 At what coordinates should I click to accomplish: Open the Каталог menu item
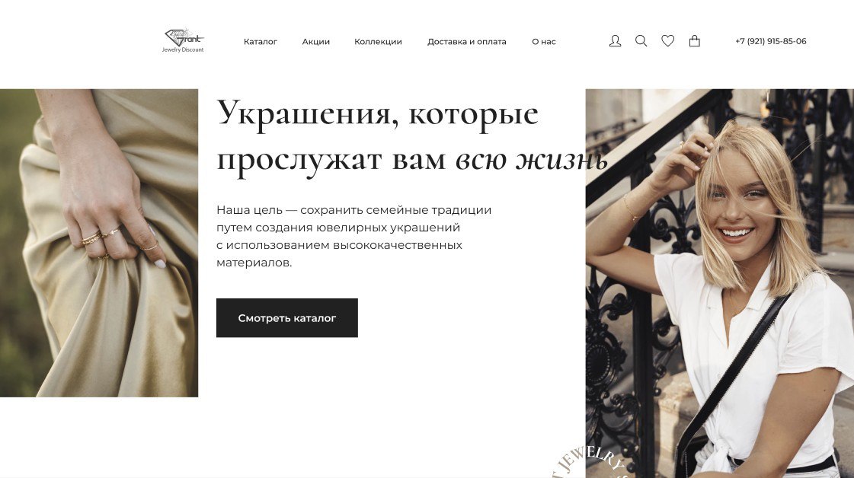tap(261, 41)
